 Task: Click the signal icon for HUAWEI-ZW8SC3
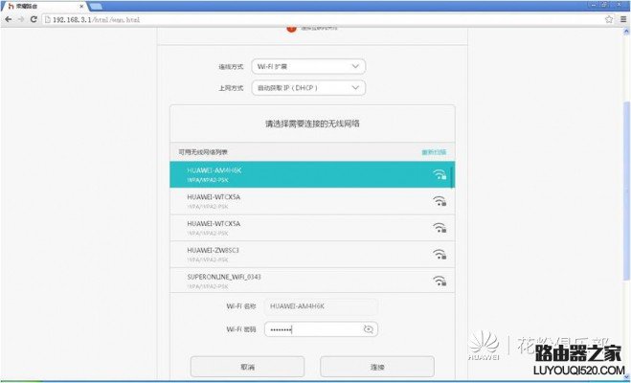pos(439,255)
